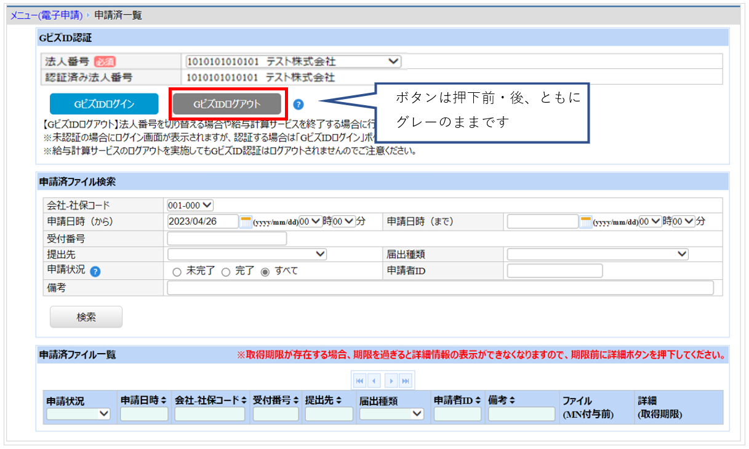749x449 pixels.
Task: Open the 会社-社保コード dropdown showing 001-000
Action: 190,205
